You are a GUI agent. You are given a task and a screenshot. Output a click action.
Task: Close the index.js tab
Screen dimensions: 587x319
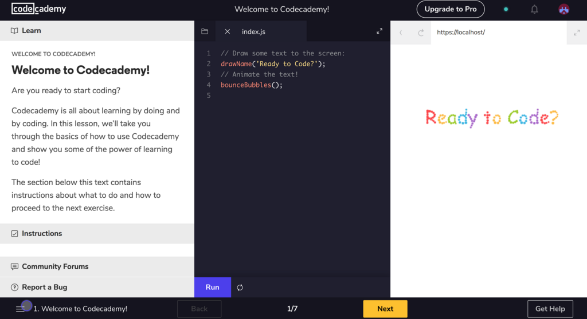(227, 31)
